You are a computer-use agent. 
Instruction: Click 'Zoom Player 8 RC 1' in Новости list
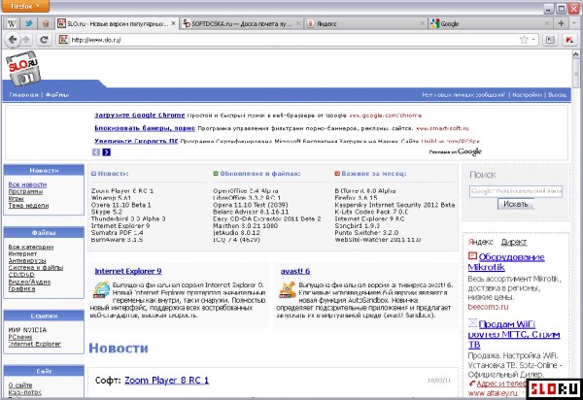[x=122, y=191]
